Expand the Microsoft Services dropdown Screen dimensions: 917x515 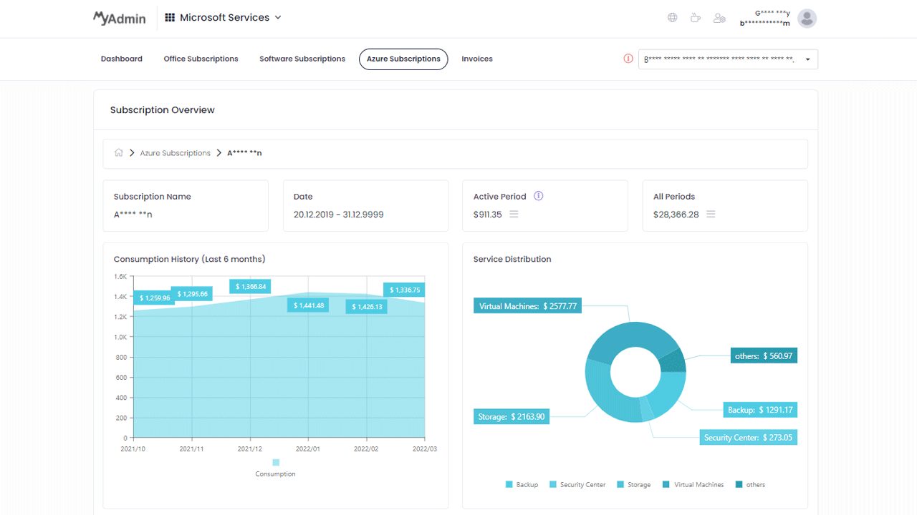tap(224, 17)
